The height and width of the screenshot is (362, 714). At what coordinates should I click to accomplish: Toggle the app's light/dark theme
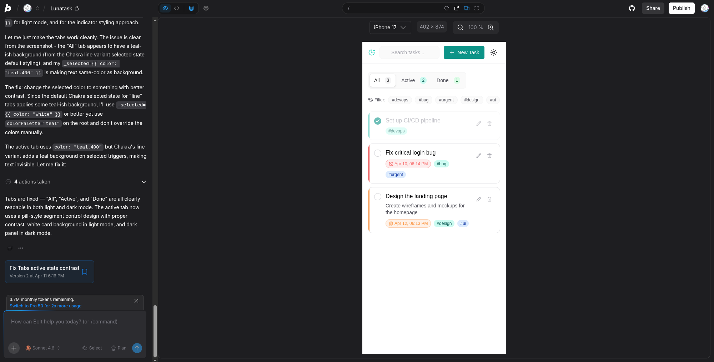click(494, 52)
